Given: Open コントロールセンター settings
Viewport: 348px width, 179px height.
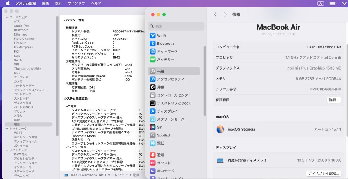Looking at the screenshot, I should tap(174, 95).
